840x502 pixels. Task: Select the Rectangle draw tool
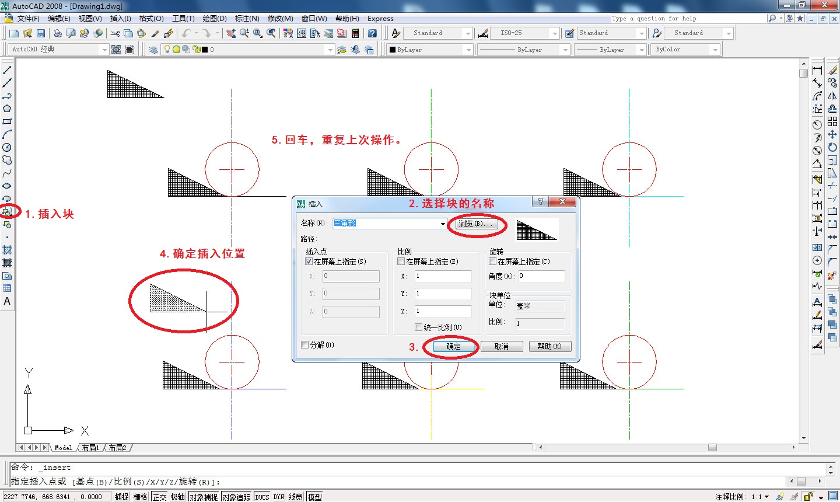point(7,121)
